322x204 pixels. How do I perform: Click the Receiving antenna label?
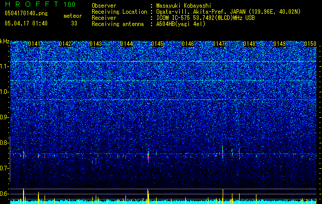click(118, 24)
